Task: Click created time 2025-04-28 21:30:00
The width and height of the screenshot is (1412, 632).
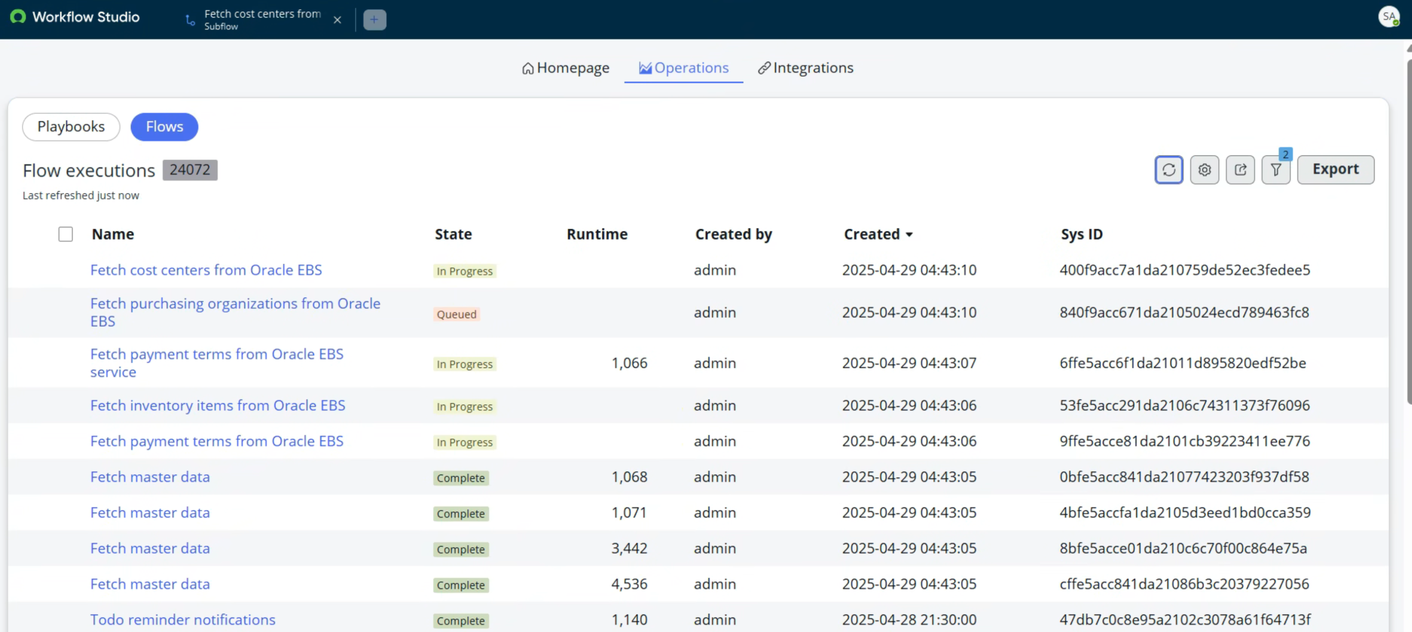Action: point(909,619)
